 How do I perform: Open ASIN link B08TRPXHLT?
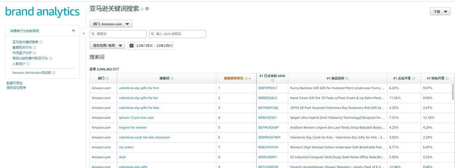(268, 88)
